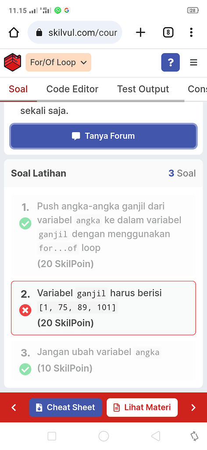Open a new tab with plus icon
This screenshot has height=450, width=207.
click(140, 33)
